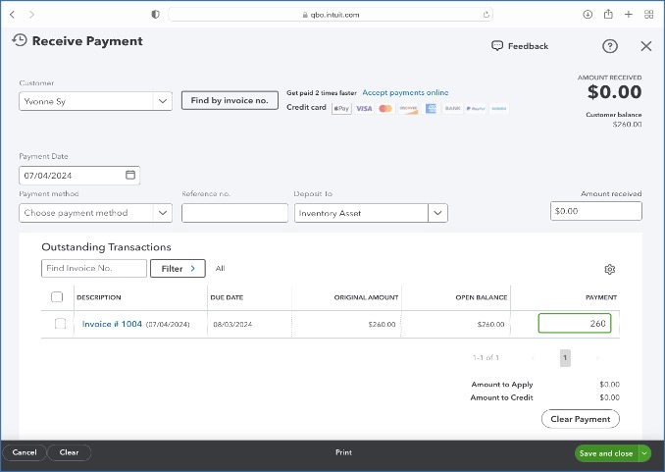Click the Apple Pay card icon
The width and height of the screenshot is (665, 472).
coord(341,109)
